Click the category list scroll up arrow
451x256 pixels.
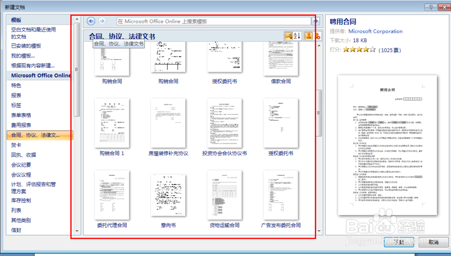(77, 19)
